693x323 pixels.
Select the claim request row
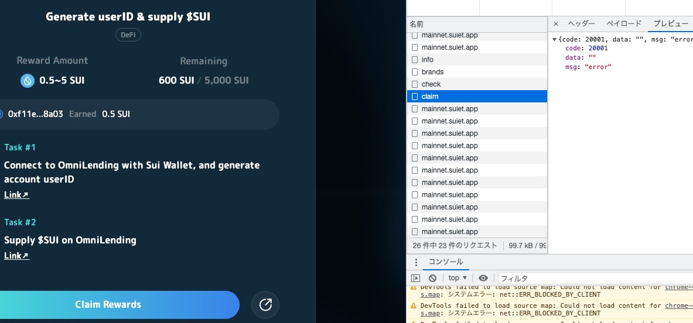click(477, 96)
